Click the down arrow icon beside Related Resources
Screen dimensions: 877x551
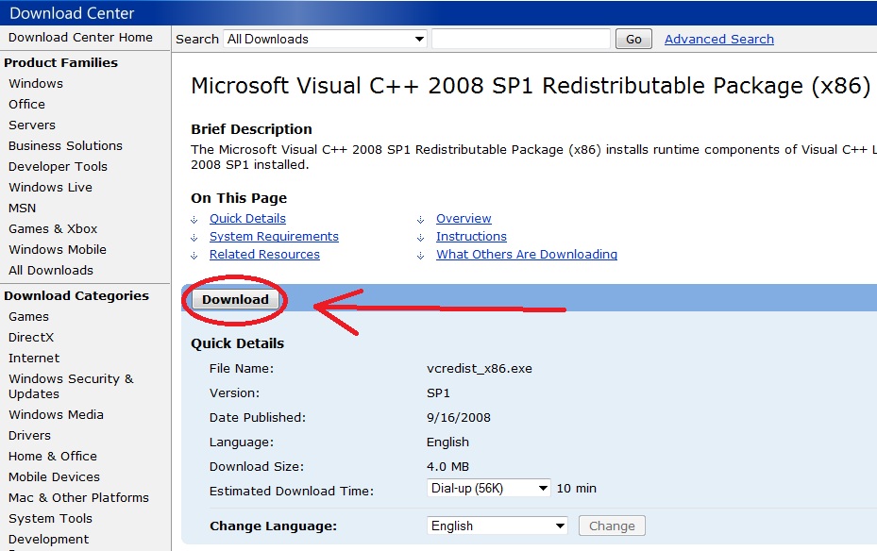point(194,255)
